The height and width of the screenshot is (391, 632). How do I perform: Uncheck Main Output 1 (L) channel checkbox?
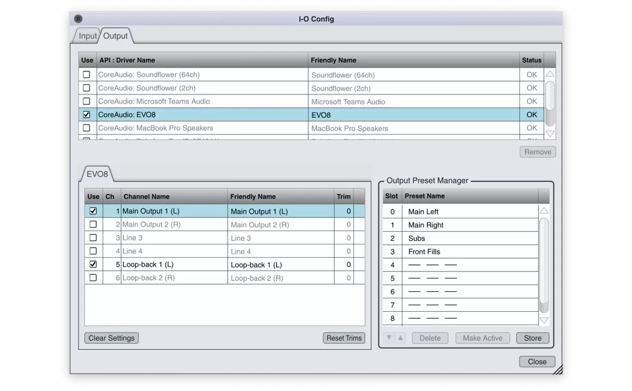click(x=93, y=211)
